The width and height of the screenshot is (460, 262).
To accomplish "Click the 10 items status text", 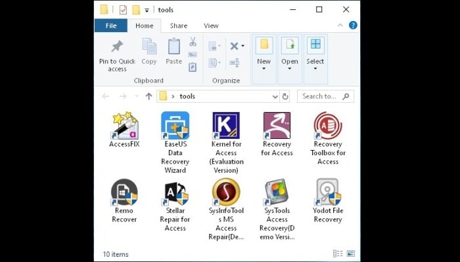I will [x=116, y=254].
